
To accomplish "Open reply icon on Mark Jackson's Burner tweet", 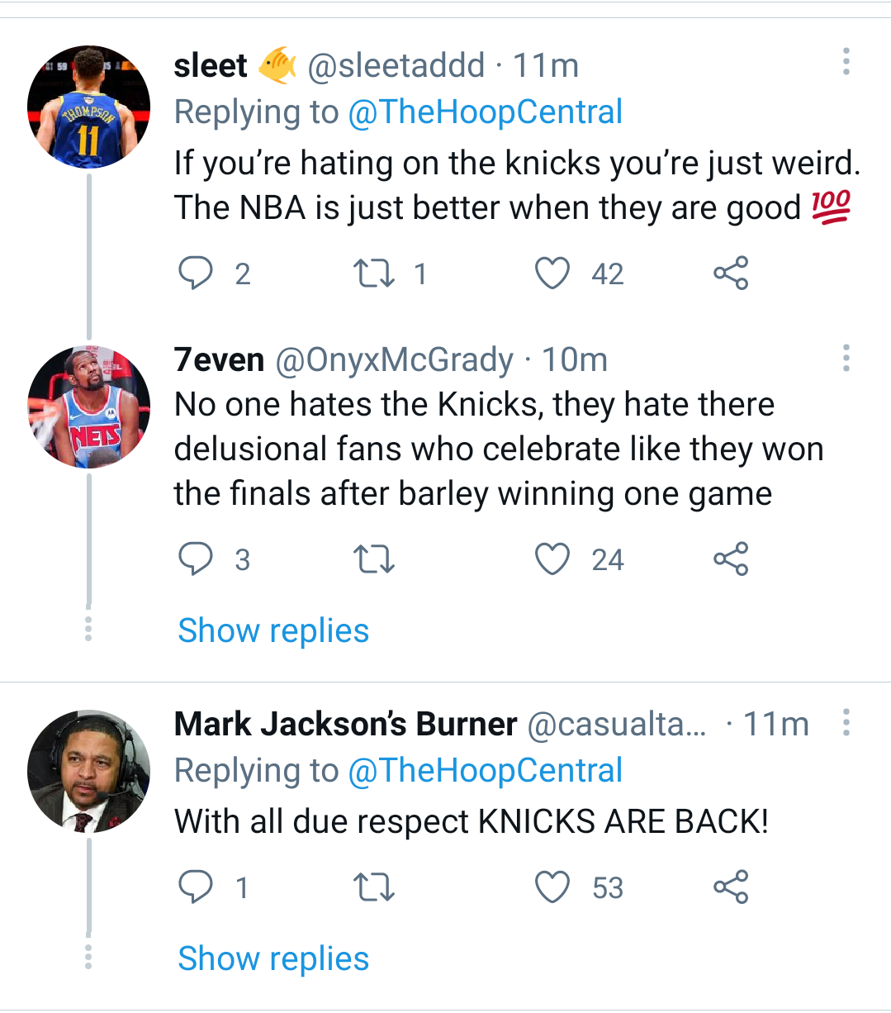I will pos(195,887).
